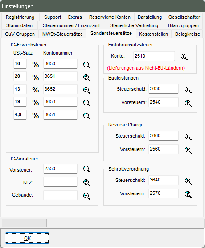The height and width of the screenshot is (248, 205).
Task: Switch to MWSt-Steuersätze tab
Action: [62, 34]
